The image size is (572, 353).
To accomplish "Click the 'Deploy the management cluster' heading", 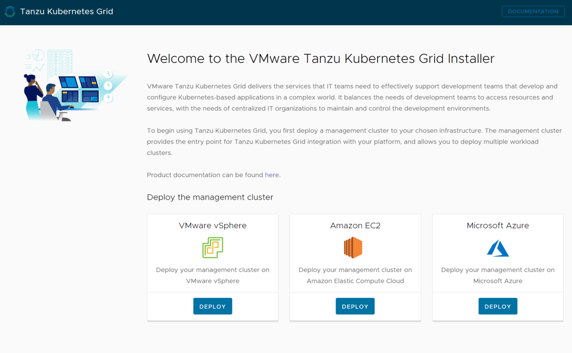I will point(210,197).
